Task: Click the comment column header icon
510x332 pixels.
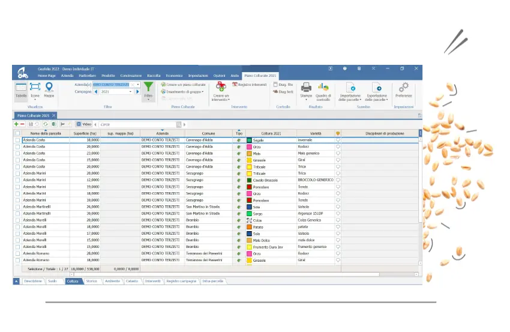Action: (x=338, y=133)
